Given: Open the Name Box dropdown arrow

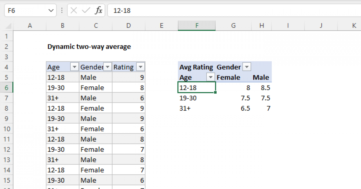Looking at the screenshot, I should 51,10.
